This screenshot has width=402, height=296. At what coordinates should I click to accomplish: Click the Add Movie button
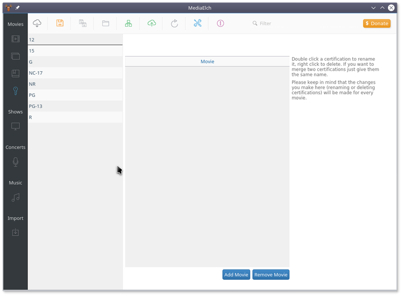pyautogui.click(x=236, y=274)
